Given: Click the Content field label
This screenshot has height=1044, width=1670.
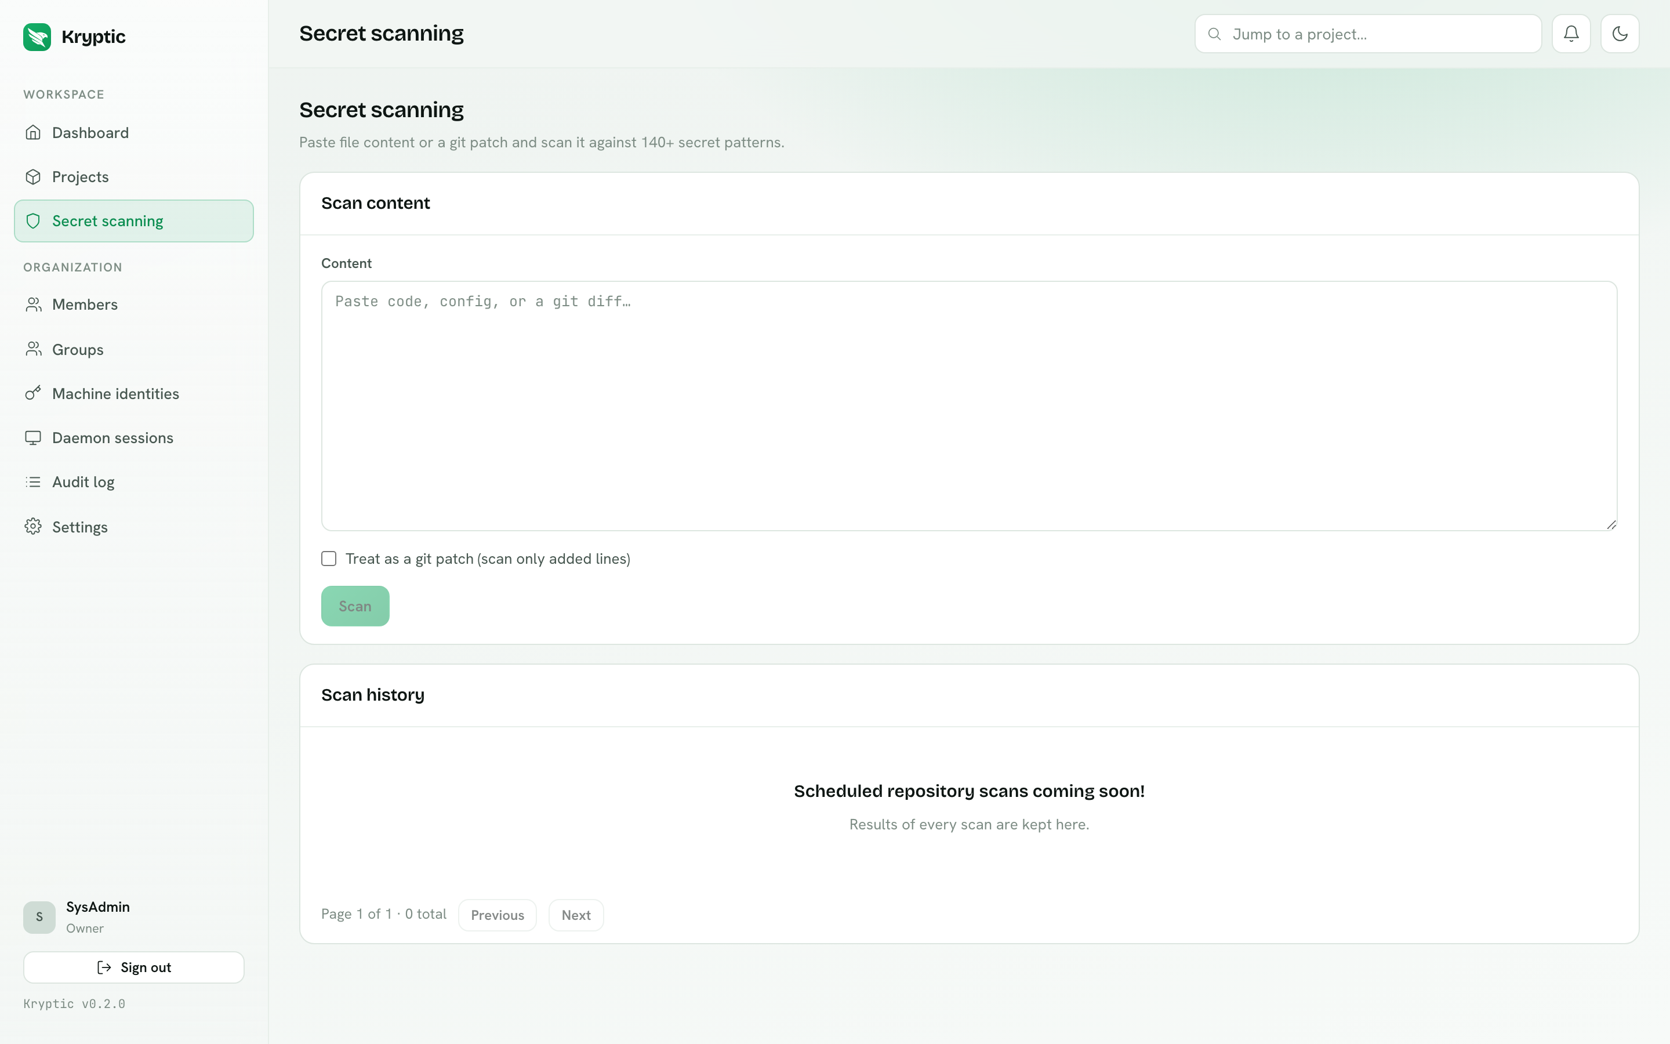Looking at the screenshot, I should click(346, 263).
